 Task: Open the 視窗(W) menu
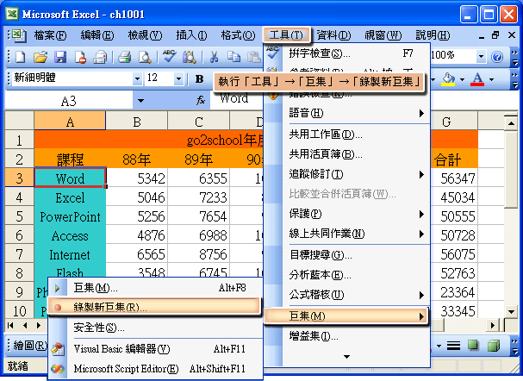click(383, 35)
